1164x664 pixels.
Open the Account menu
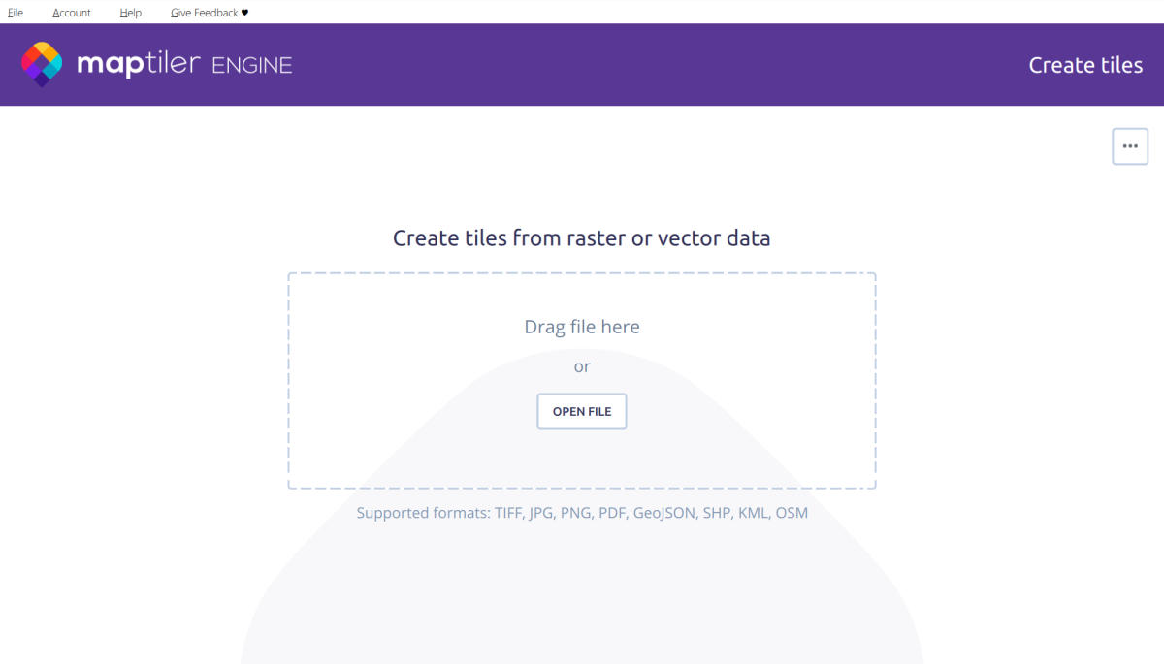click(71, 12)
